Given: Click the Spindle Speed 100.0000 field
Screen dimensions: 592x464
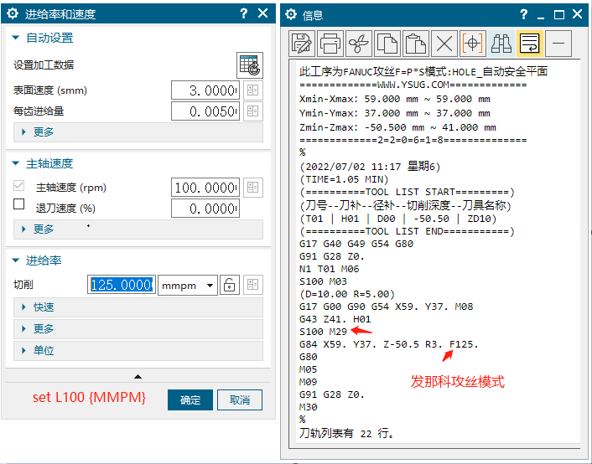Looking at the screenshot, I should click(x=205, y=188).
